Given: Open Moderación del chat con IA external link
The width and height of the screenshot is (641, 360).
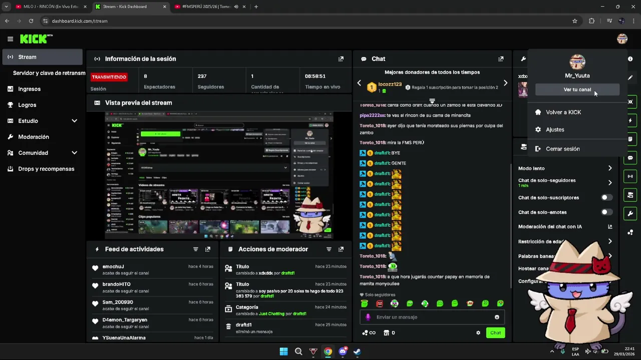Looking at the screenshot, I should pos(610,226).
